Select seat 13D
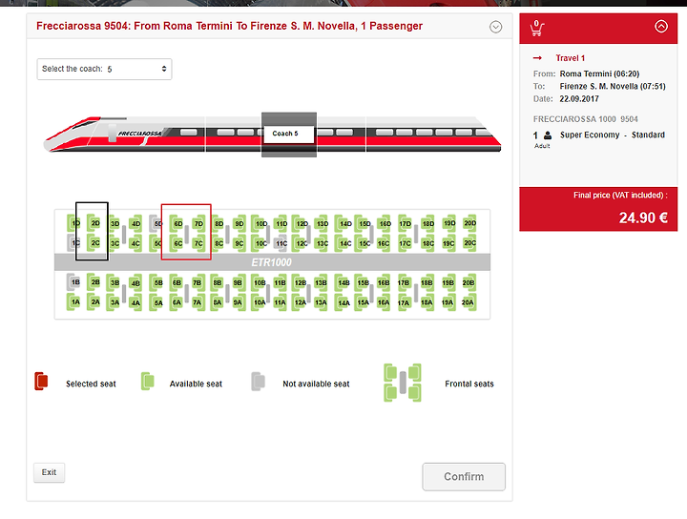Image resolution: width=687 pixels, height=519 pixels. (322, 223)
